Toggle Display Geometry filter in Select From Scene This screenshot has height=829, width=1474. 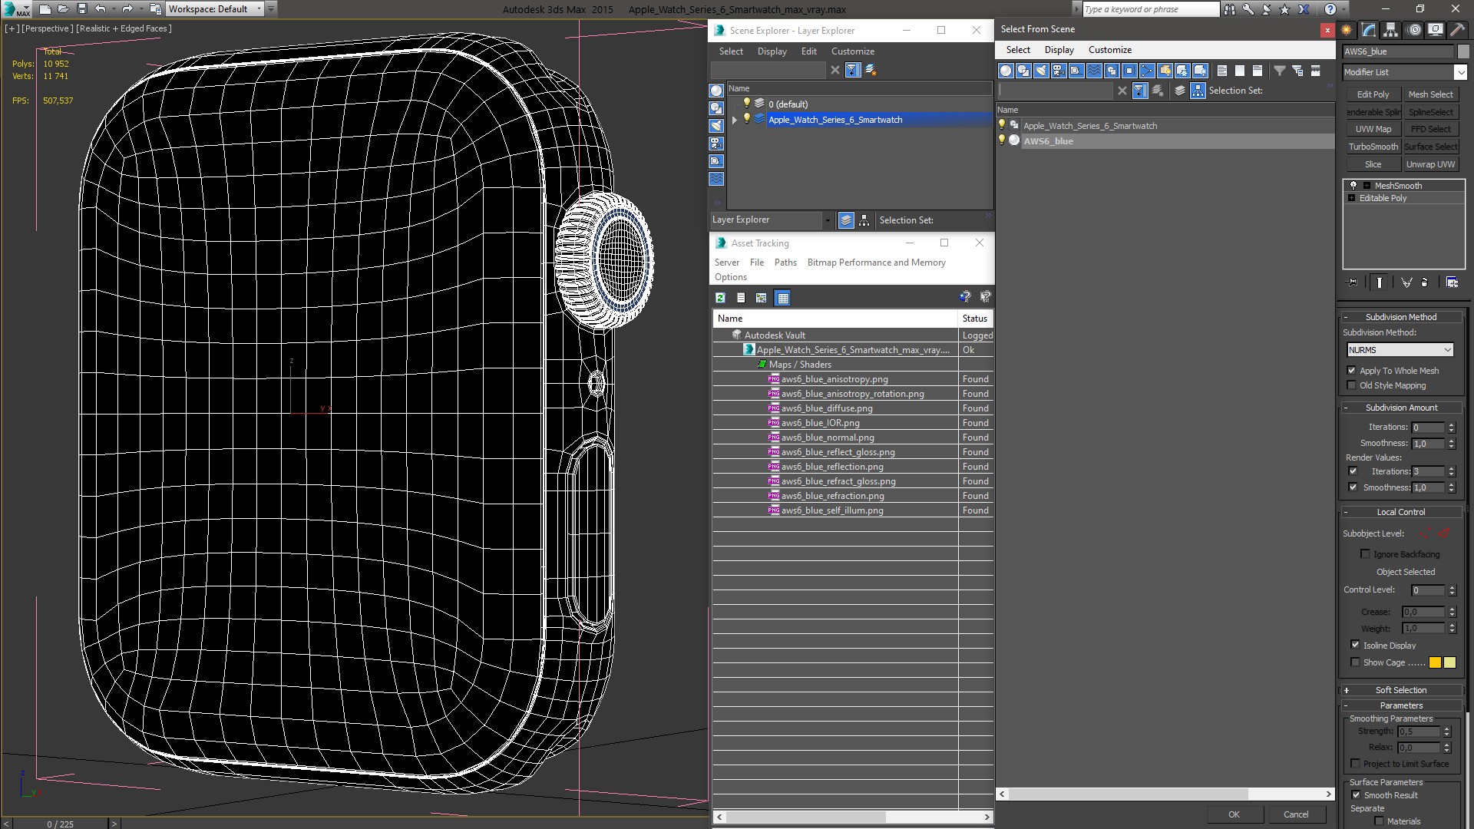(x=1006, y=71)
